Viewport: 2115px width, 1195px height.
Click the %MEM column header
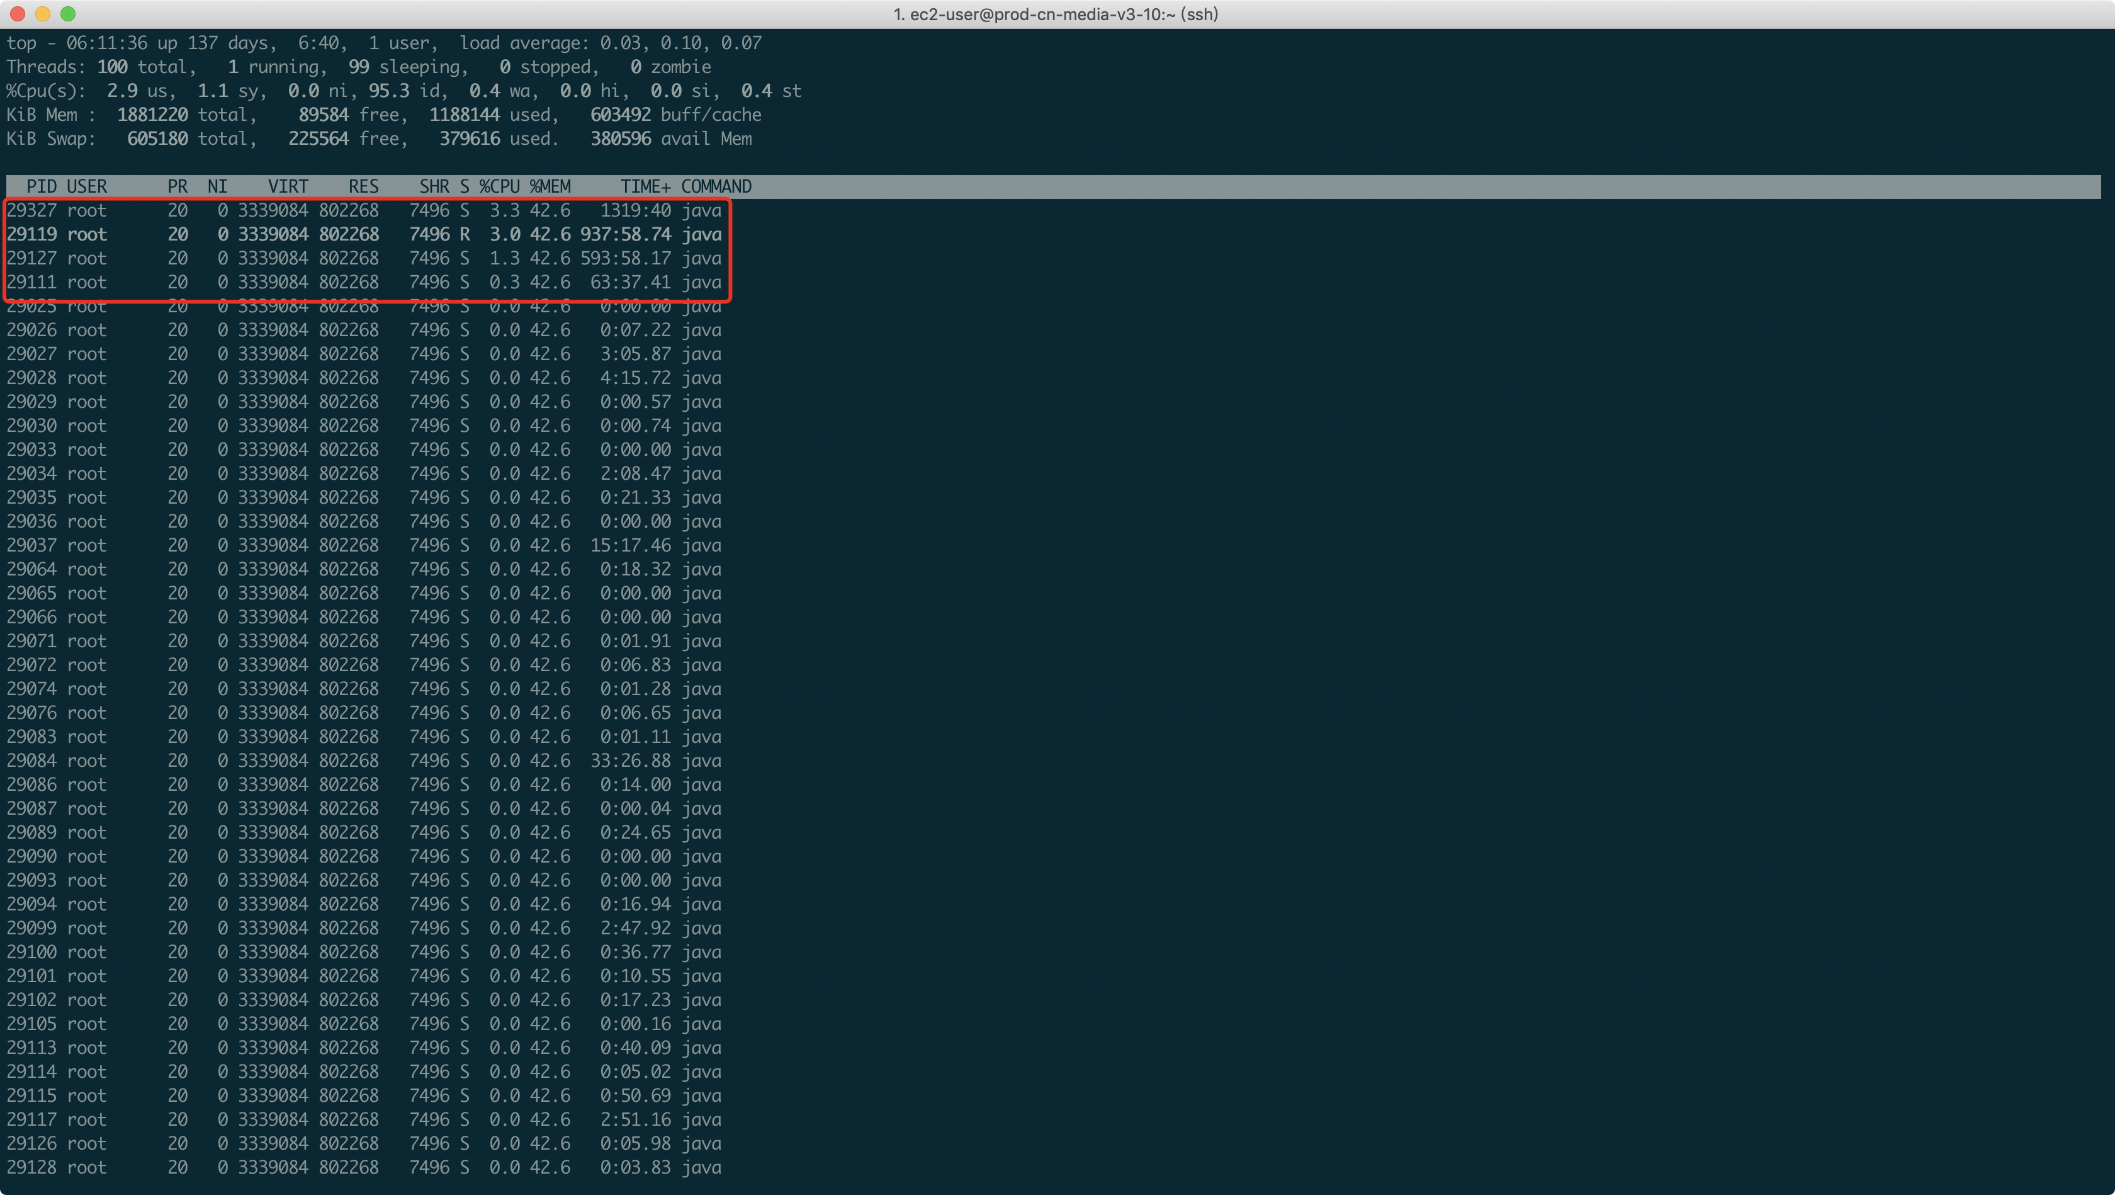point(550,186)
